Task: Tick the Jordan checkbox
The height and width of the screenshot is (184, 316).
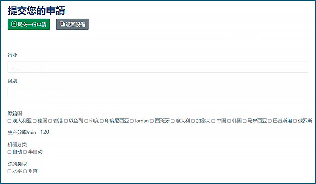Action: 132,121
